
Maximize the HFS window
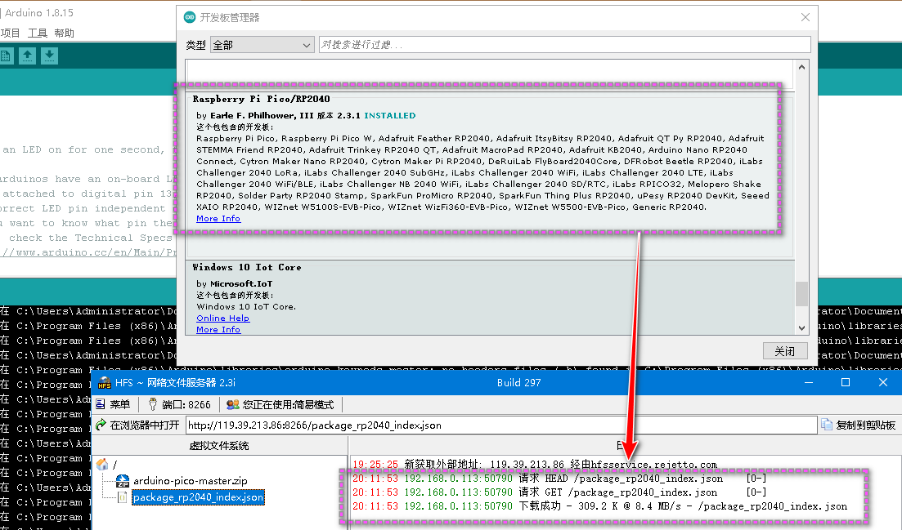[x=846, y=382]
